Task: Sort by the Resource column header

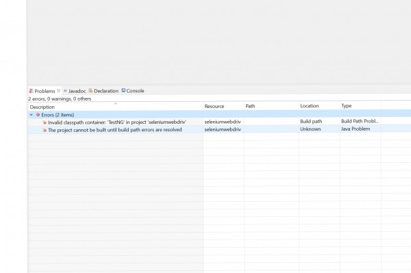Action: [x=223, y=106]
